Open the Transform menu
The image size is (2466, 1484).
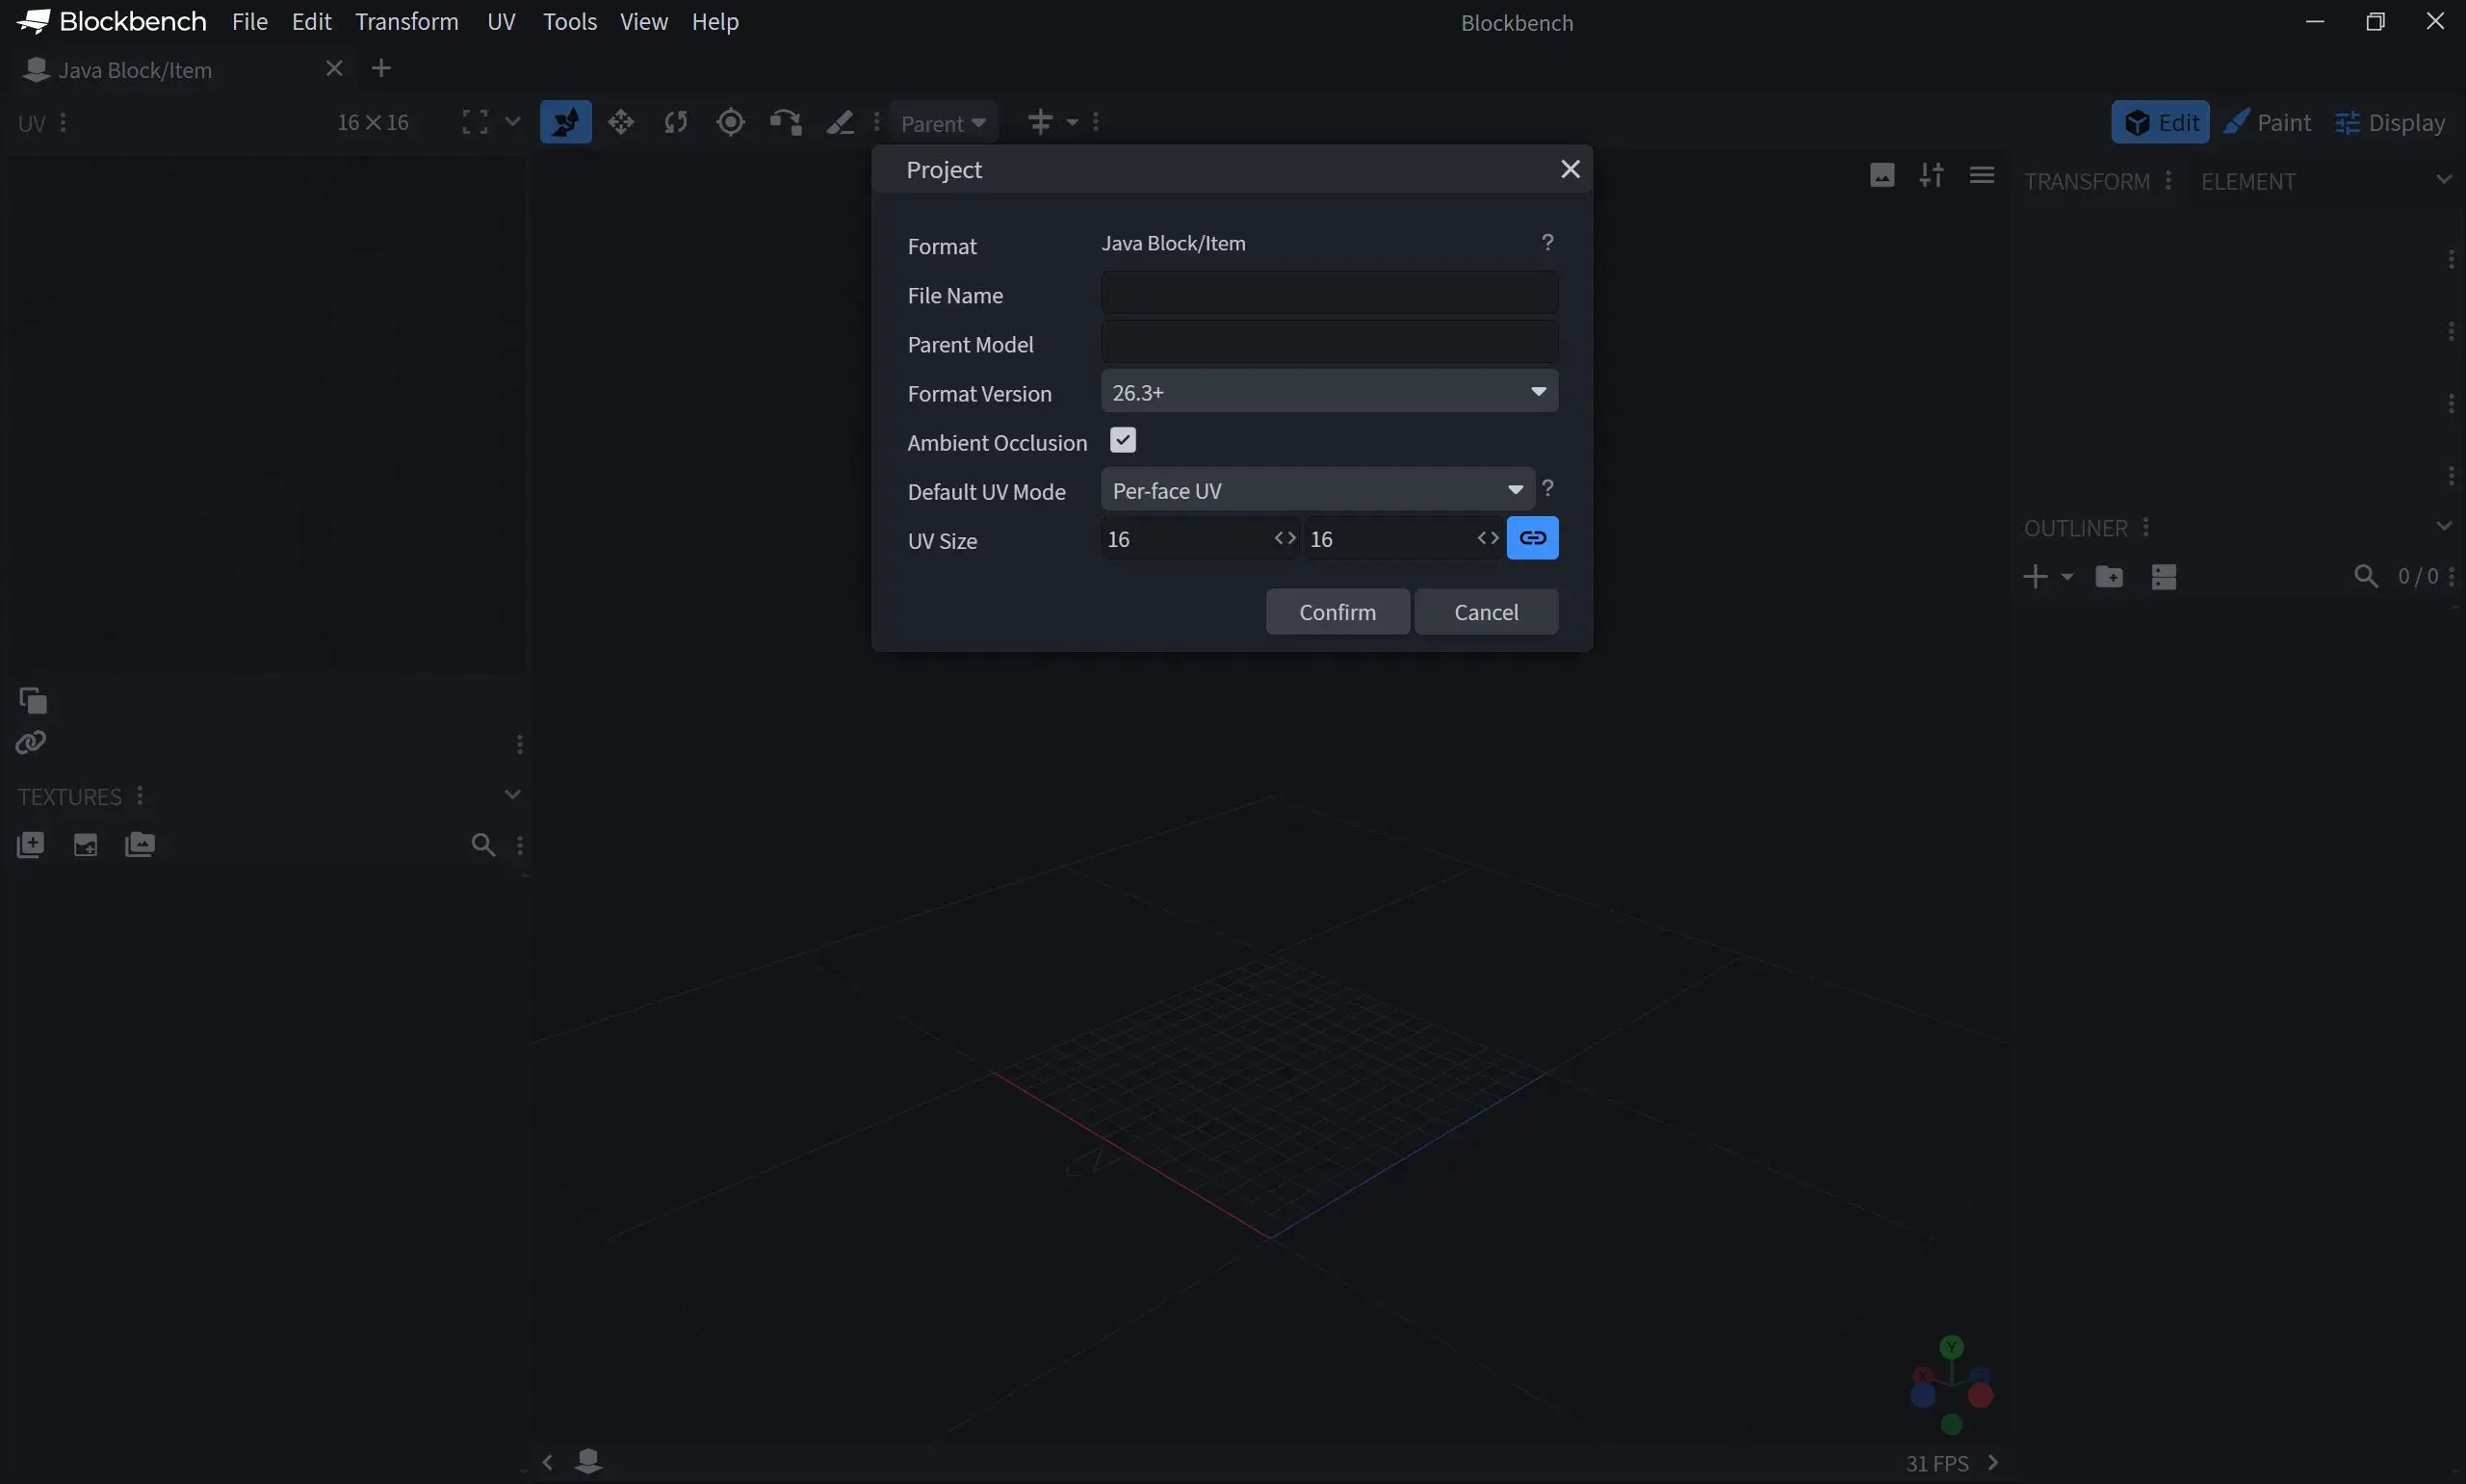(x=407, y=21)
